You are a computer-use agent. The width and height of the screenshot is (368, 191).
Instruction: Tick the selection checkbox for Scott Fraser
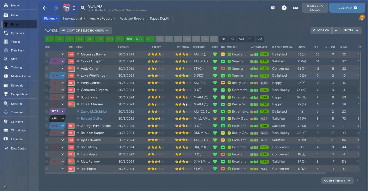47,97
